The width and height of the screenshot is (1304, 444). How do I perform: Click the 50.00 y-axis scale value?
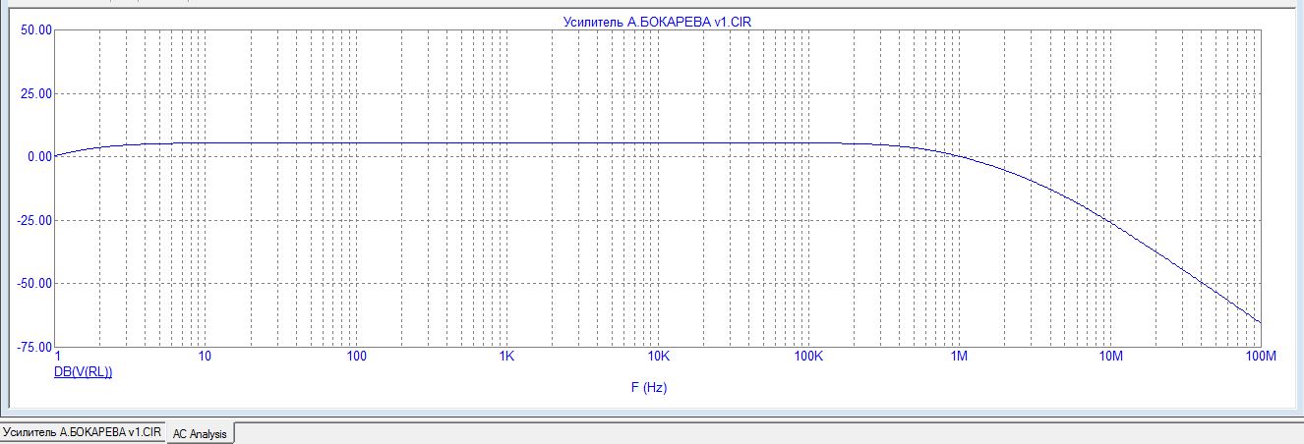tap(36, 30)
